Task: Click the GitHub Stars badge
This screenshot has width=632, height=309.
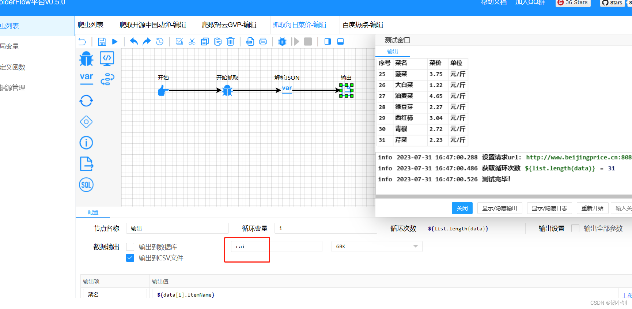Action: 612,3
